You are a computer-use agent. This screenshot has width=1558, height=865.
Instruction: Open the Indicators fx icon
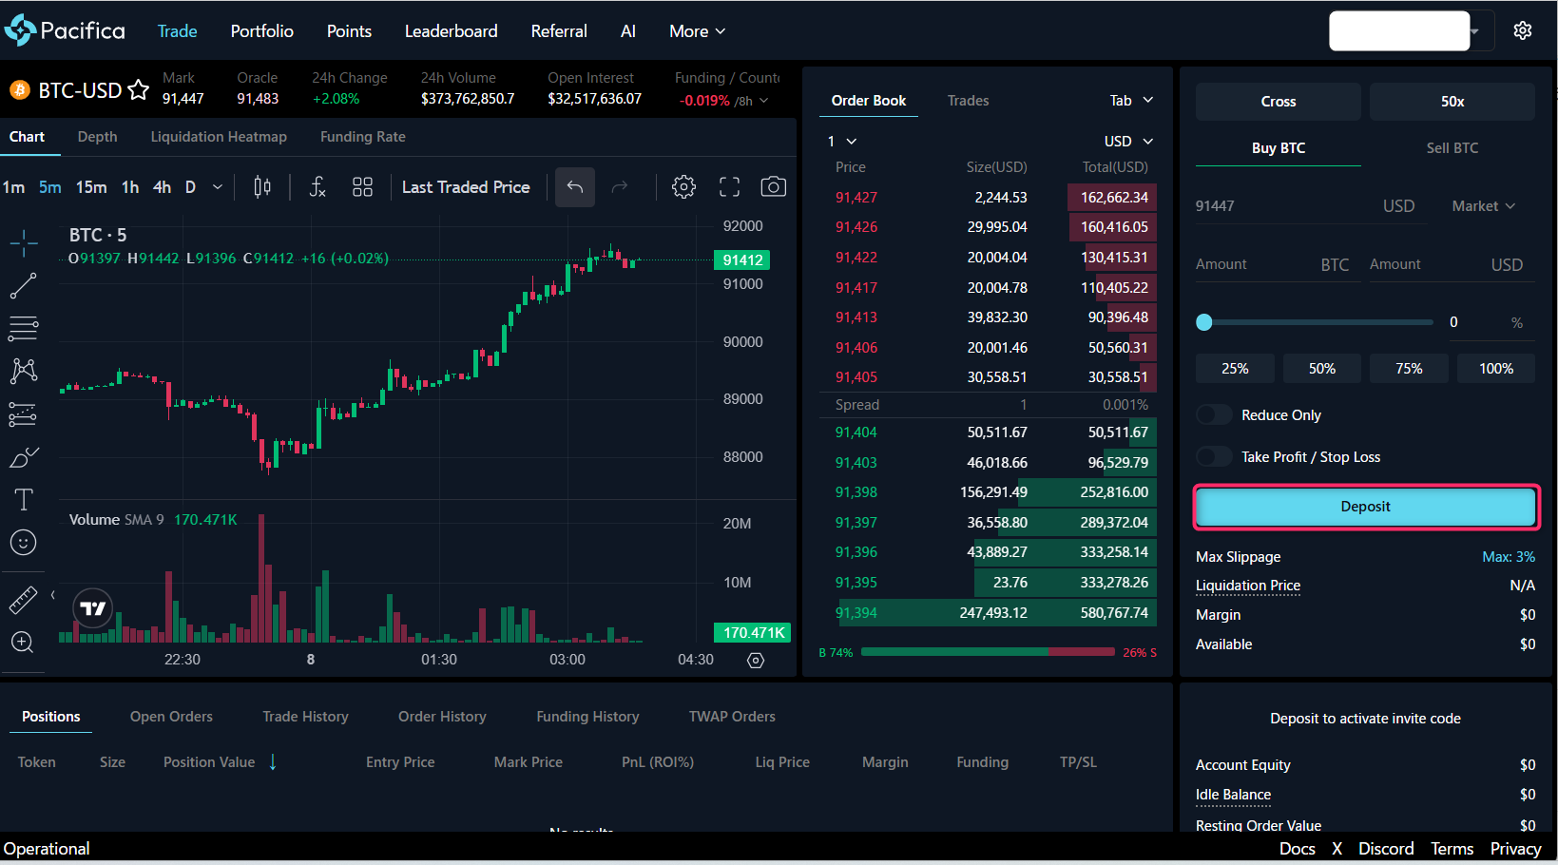coord(317,187)
